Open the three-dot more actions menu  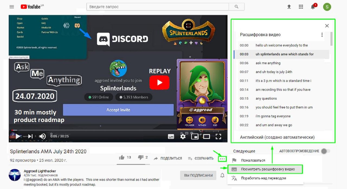[222, 159]
